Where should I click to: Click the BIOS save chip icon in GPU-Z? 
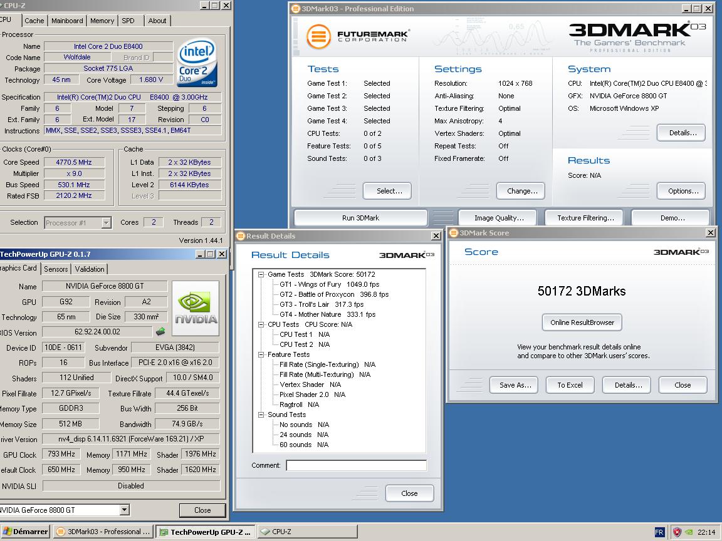pyautogui.click(x=160, y=331)
